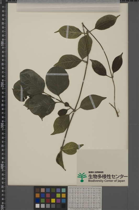139x210 pixels.
Task: Click the GretagMacbeth color checker caption
Action: tap(85, 209)
